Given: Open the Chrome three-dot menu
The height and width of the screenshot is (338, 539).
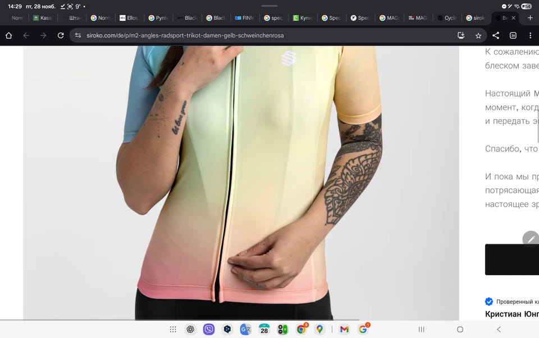Looking at the screenshot, I should pos(530,35).
